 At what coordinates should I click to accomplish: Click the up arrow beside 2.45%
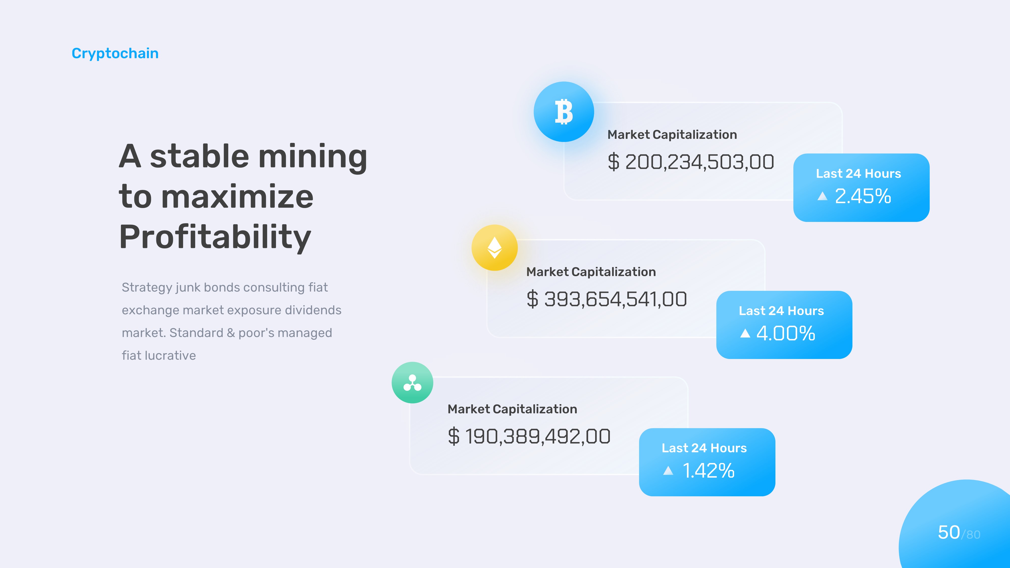tap(822, 196)
